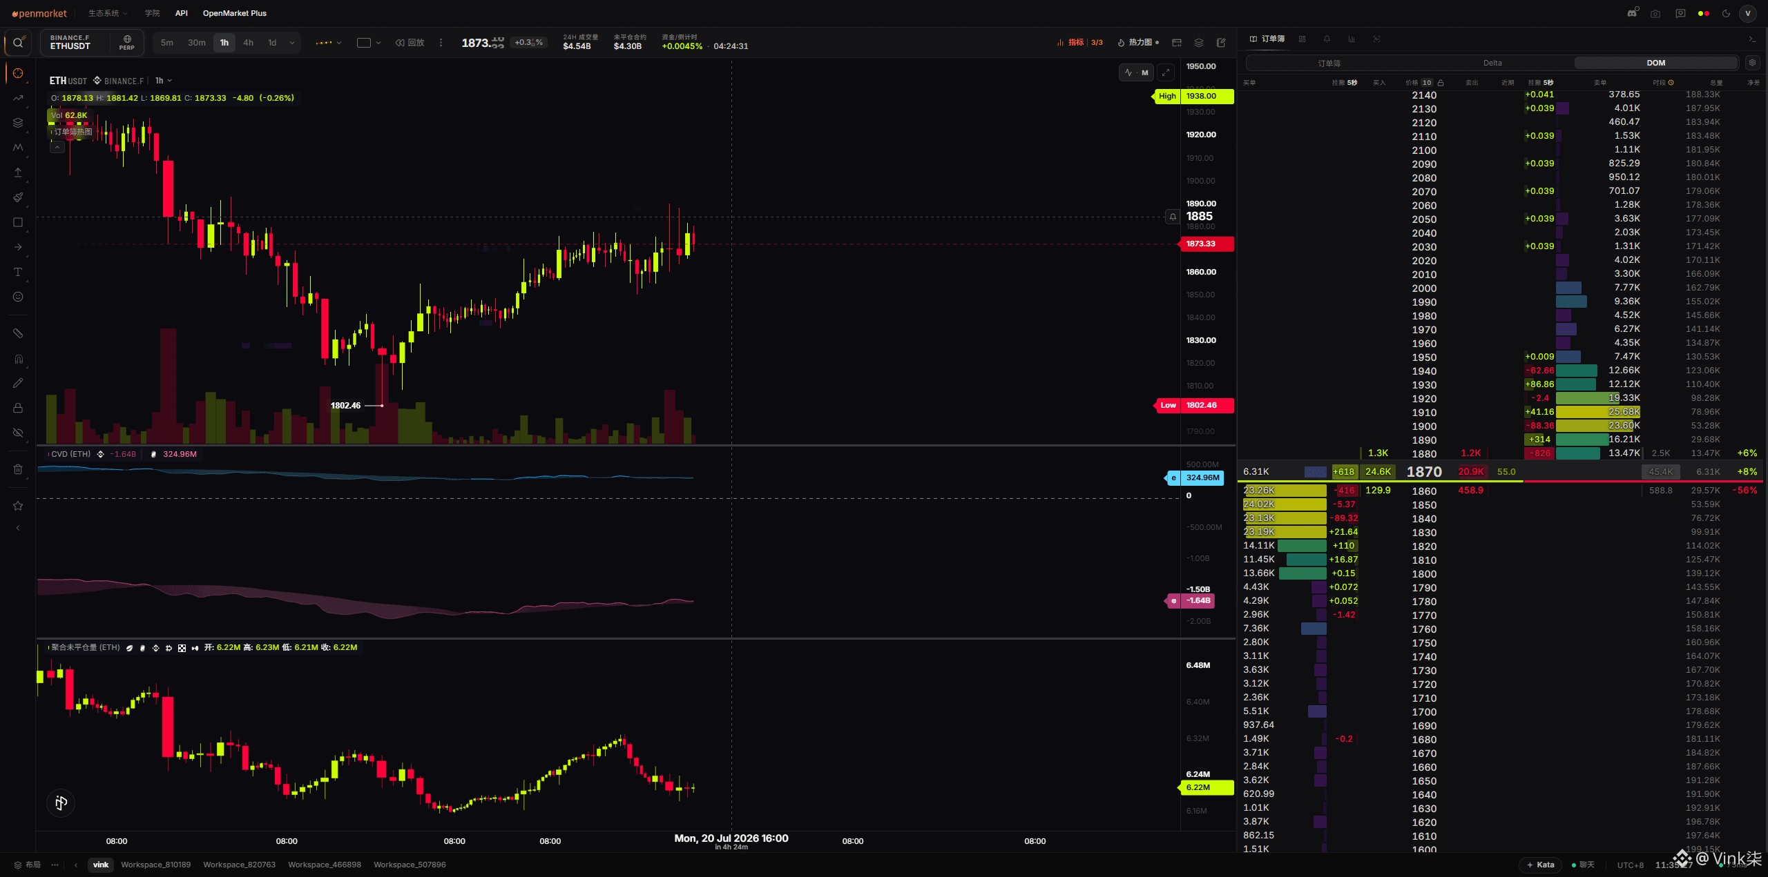Open the API menu link
The image size is (1768, 877).
(182, 13)
